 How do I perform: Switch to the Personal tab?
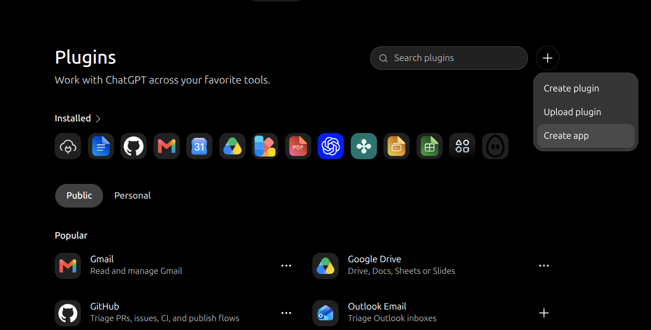click(x=133, y=195)
